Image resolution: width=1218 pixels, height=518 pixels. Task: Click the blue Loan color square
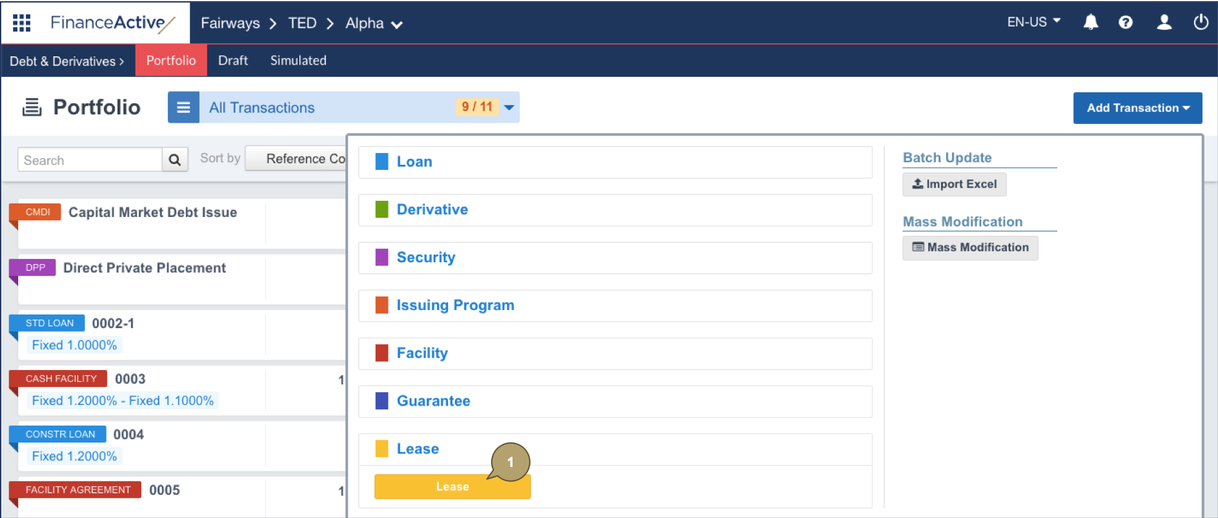(x=382, y=161)
